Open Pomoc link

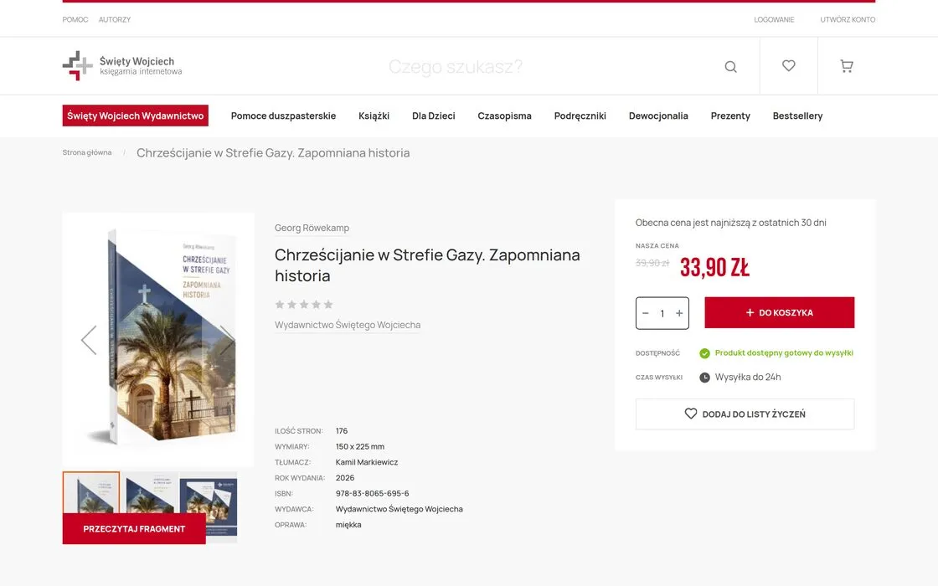pos(75,20)
